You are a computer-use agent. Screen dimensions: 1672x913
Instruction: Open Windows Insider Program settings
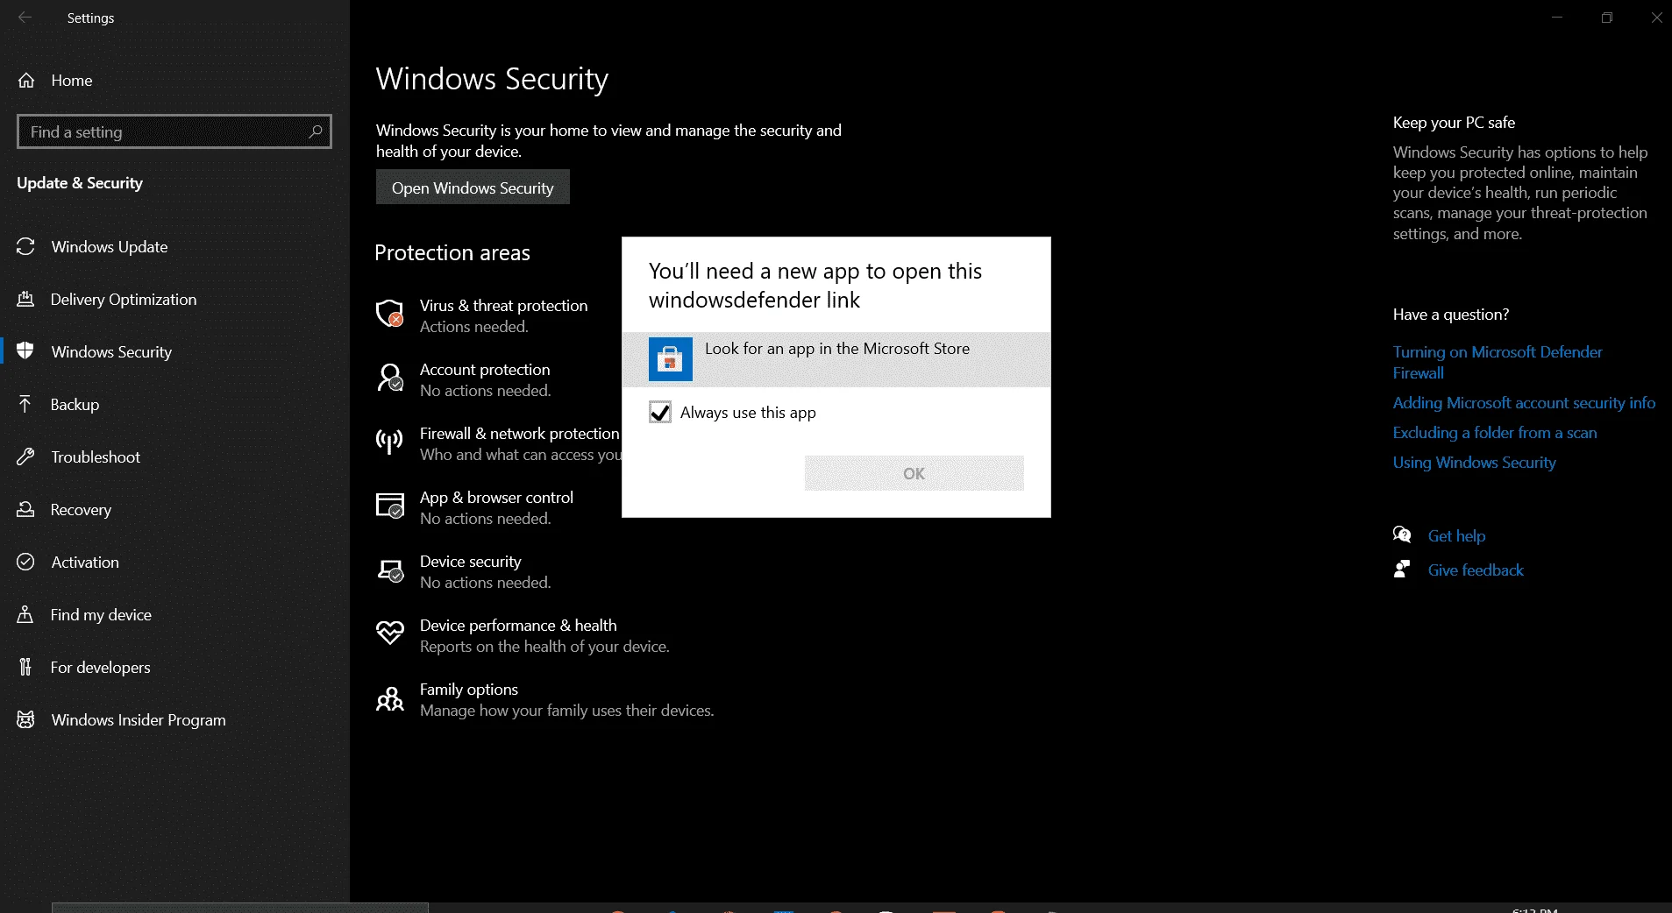(x=175, y=720)
